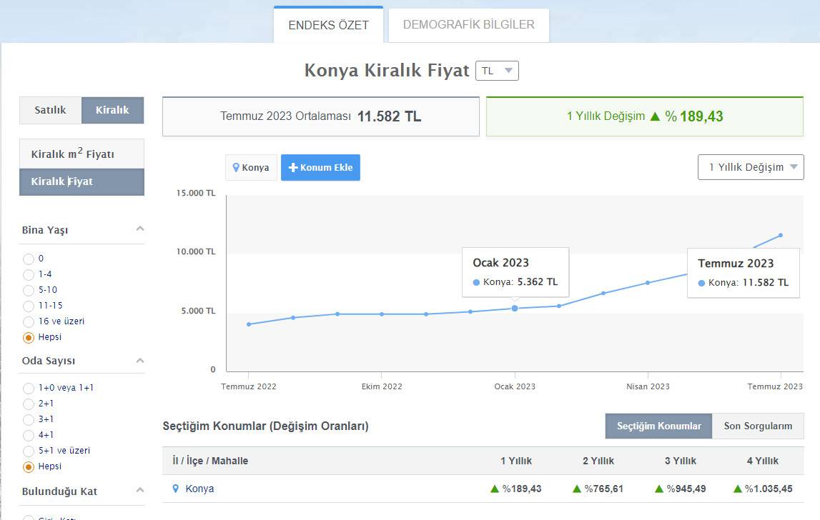Switch to the Satılık tab
Viewport: 820px width, 520px height.
[x=50, y=110]
